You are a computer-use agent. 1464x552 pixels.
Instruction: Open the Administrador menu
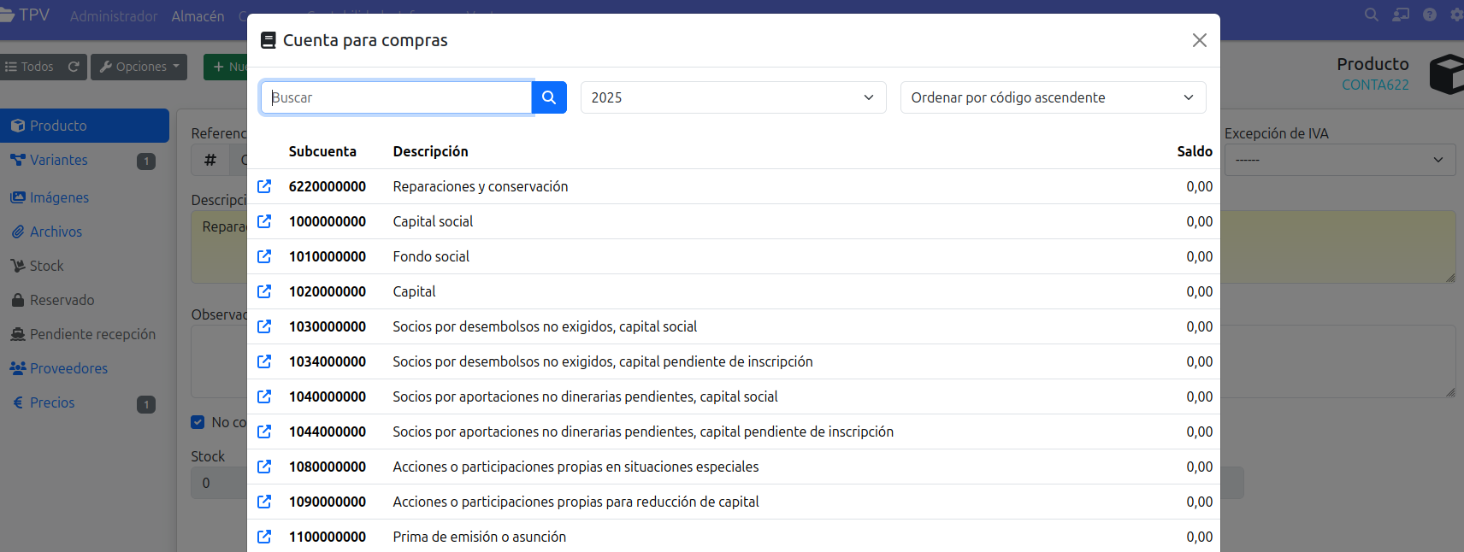click(114, 16)
